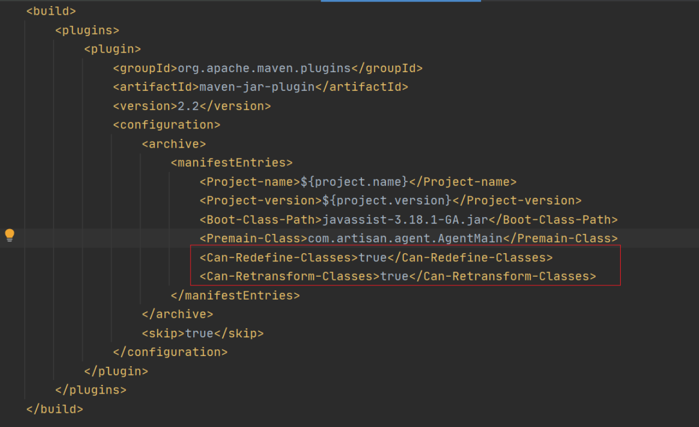This screenshot has height=427, width=699.
Task: Click the closing </build> tag
Action: 55,408
